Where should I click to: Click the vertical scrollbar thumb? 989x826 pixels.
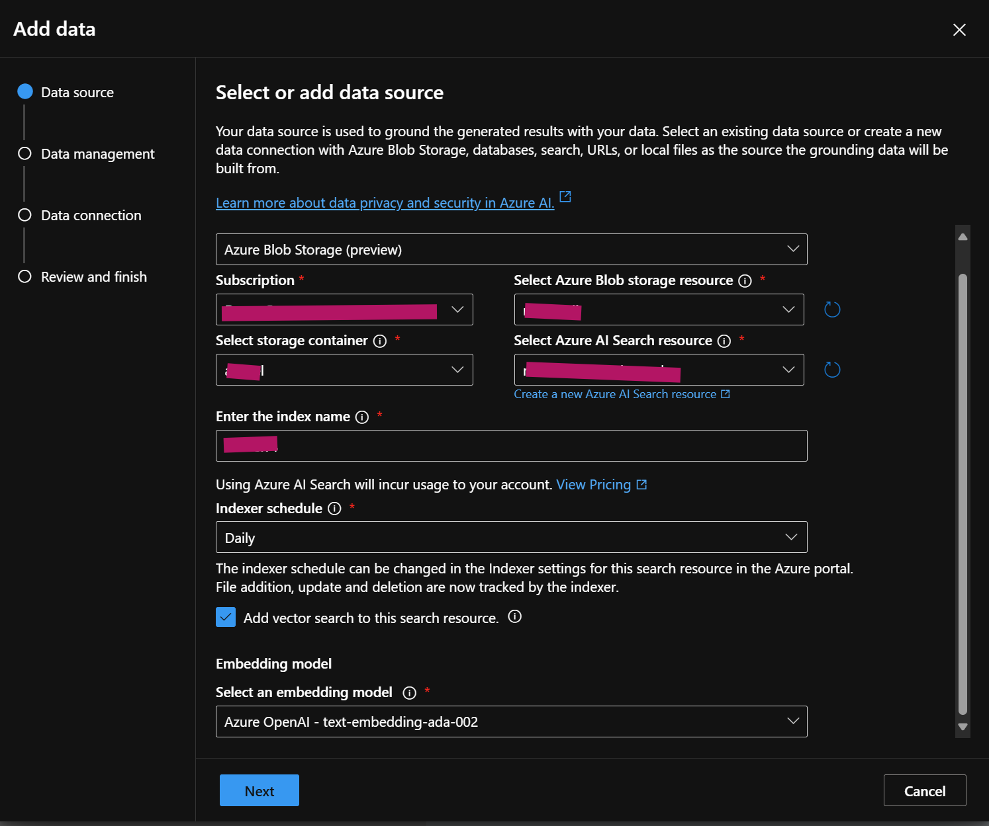(963, 494)
